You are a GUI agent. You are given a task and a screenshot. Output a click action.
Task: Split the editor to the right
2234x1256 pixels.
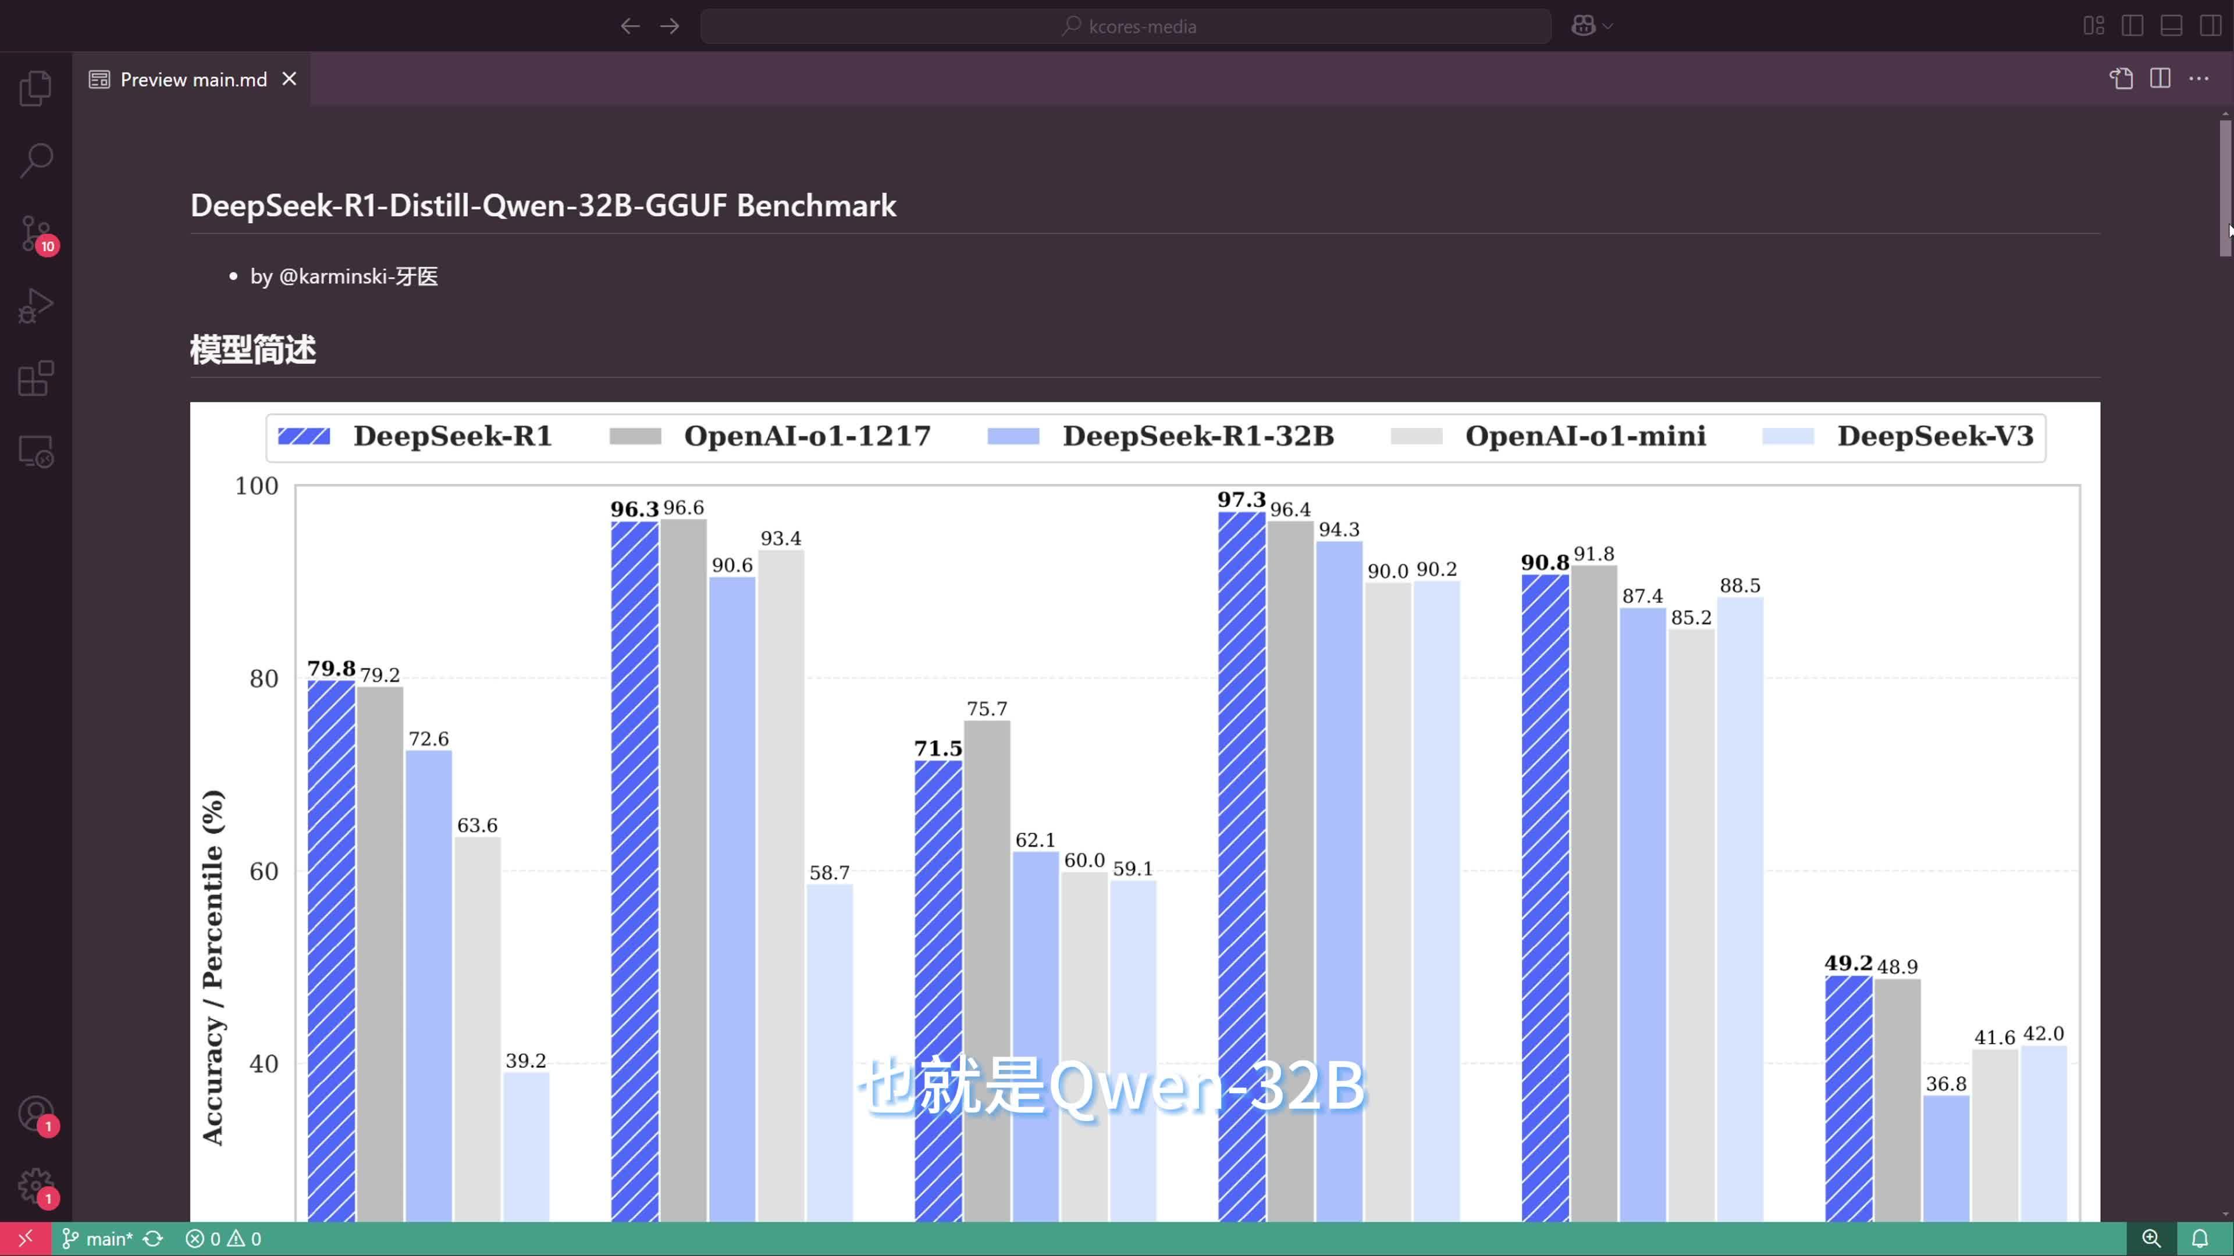tap(2160, 79)
